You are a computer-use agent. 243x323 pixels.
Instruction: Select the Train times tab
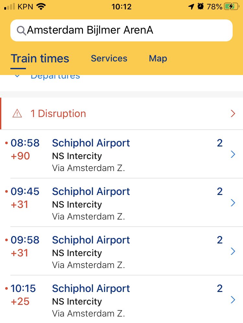tap(40, 59)
